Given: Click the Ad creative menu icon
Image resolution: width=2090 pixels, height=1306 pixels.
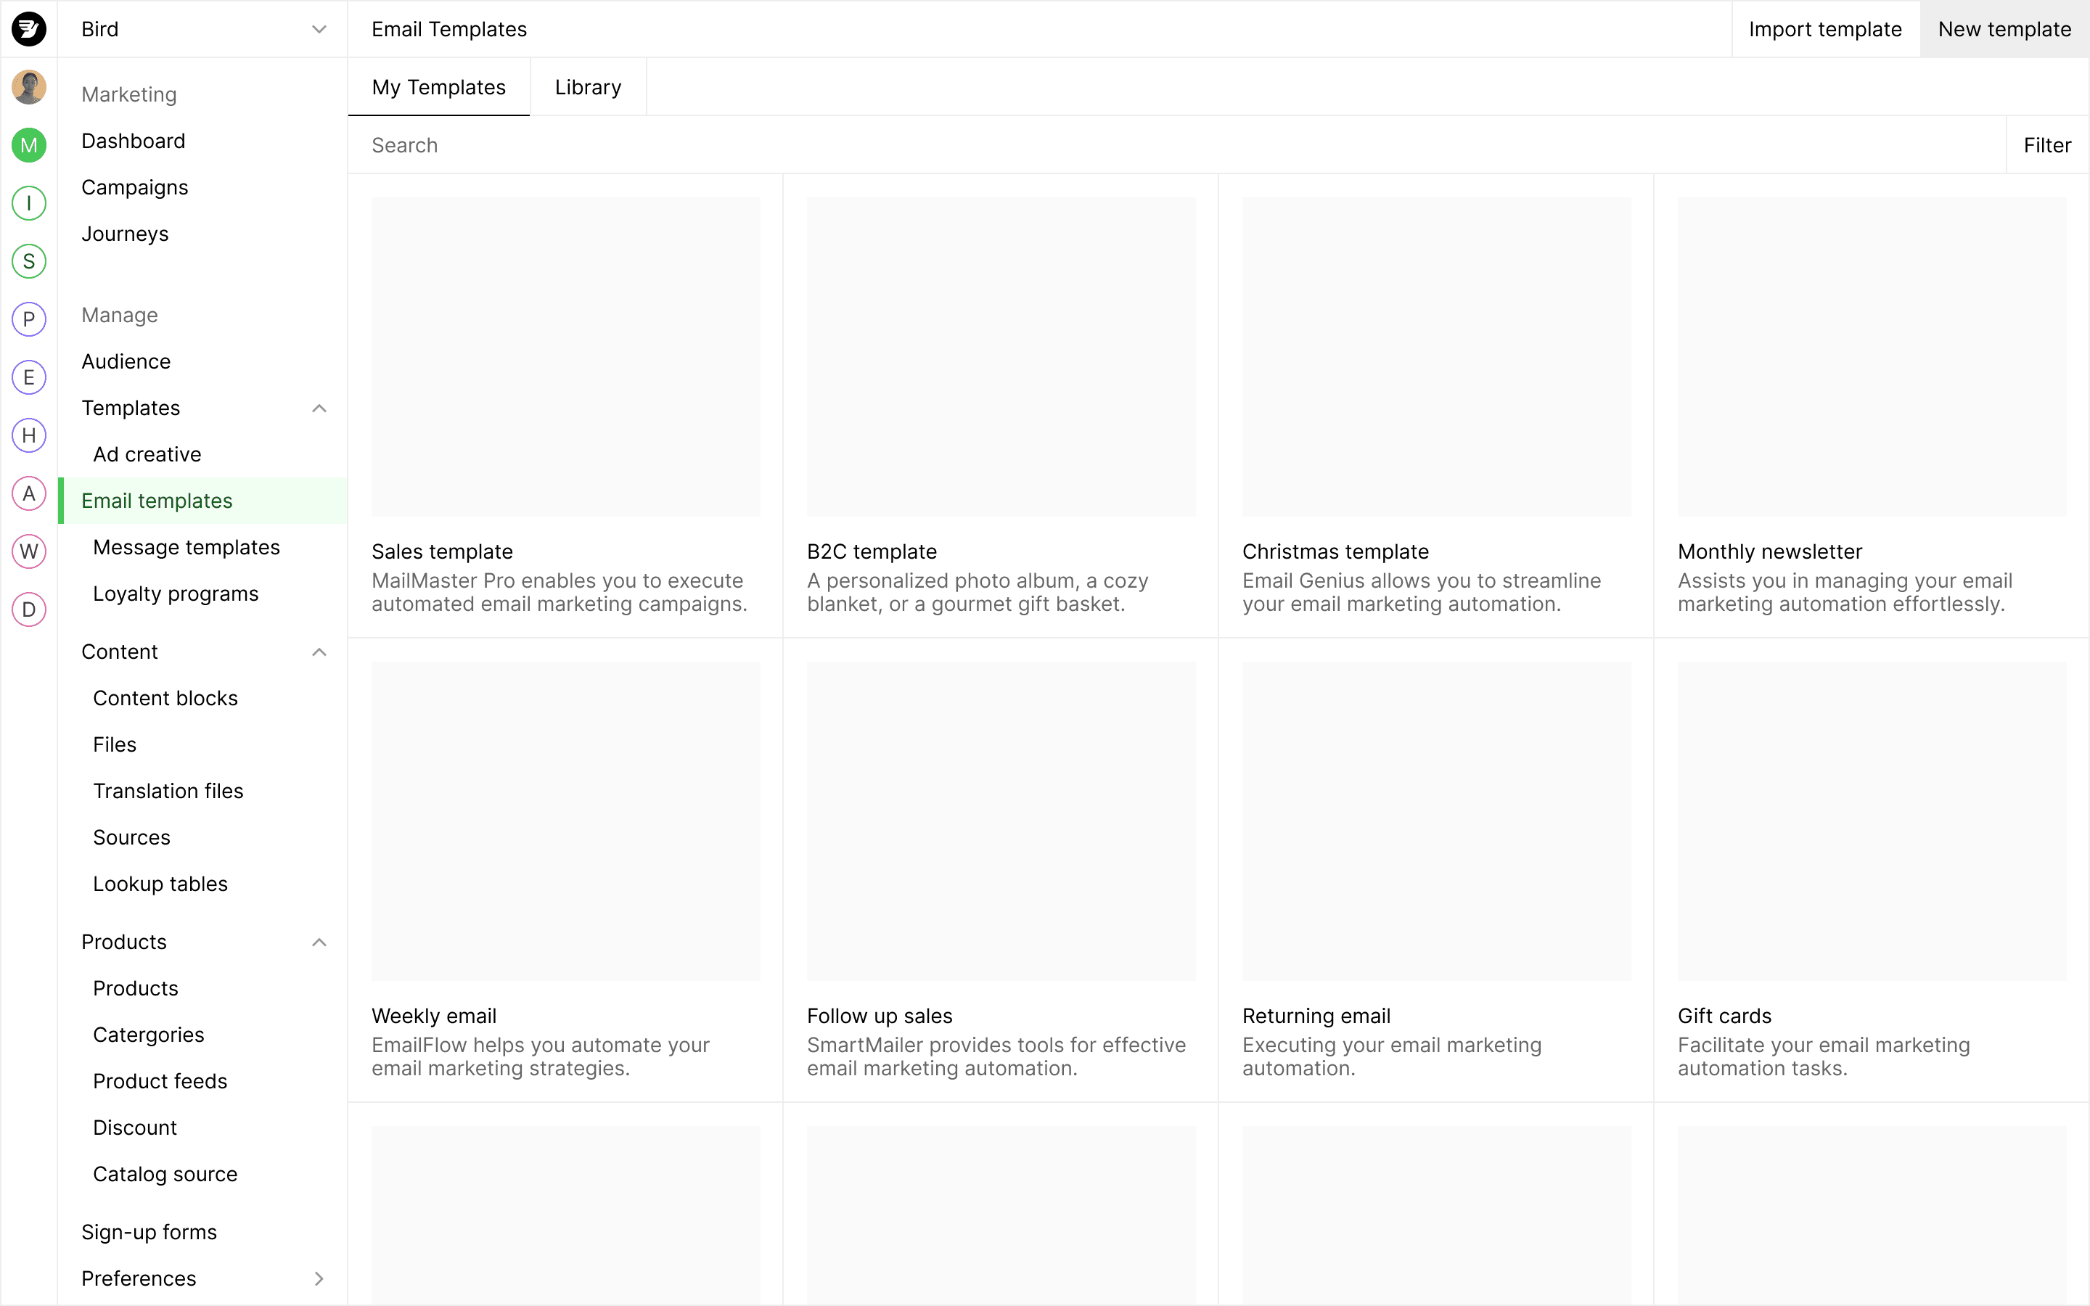Looking at the screenshot, I should 146,454.
